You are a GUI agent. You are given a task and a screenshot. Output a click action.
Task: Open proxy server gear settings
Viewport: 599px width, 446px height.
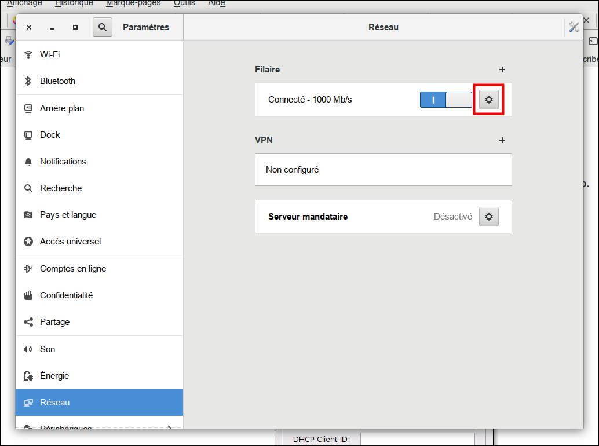tap(488, 217)
